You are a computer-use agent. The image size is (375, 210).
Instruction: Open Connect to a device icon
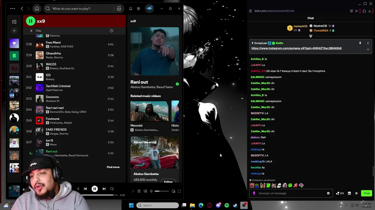click(x=145, y=191)
